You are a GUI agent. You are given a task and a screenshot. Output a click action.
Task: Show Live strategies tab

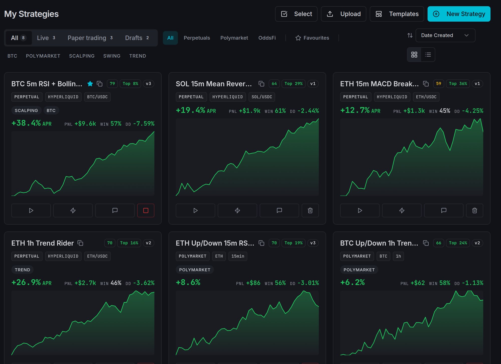(x=46, y=38)
